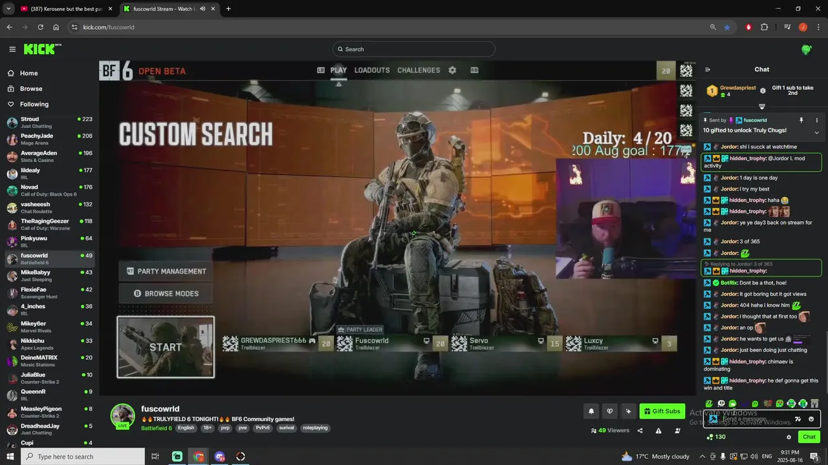The image size is (828, 465).
Task: Open Stroud channel in sidebar
Action: [x=50, y=123]
